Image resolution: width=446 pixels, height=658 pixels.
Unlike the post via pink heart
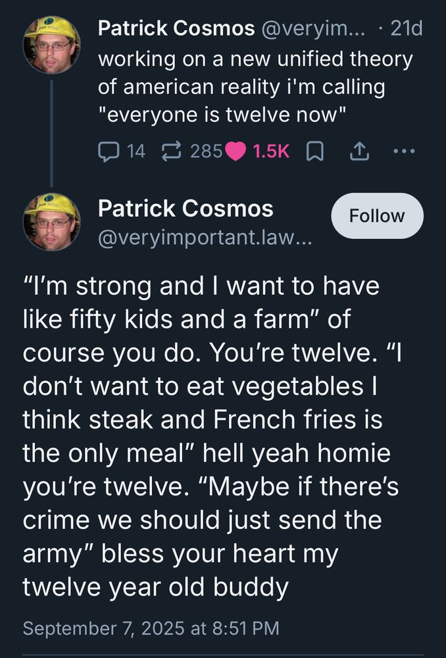tap(235, 151)
